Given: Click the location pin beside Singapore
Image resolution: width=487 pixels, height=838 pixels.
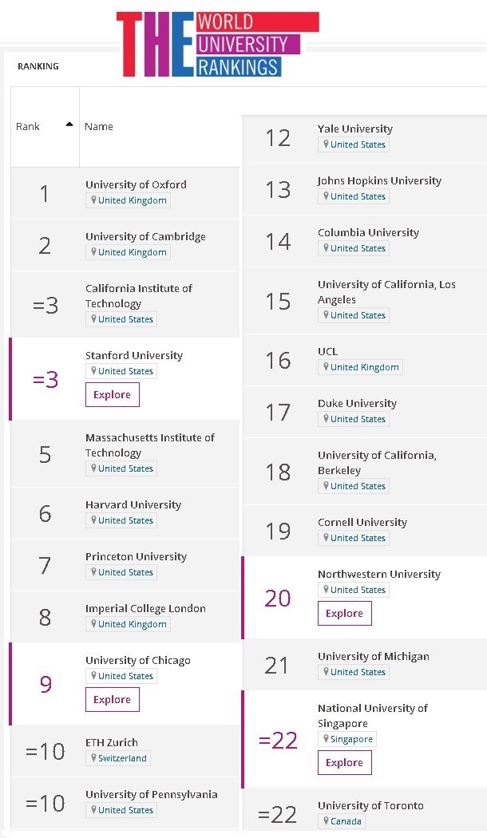Looking at the screenshot, I should (325, 739).
